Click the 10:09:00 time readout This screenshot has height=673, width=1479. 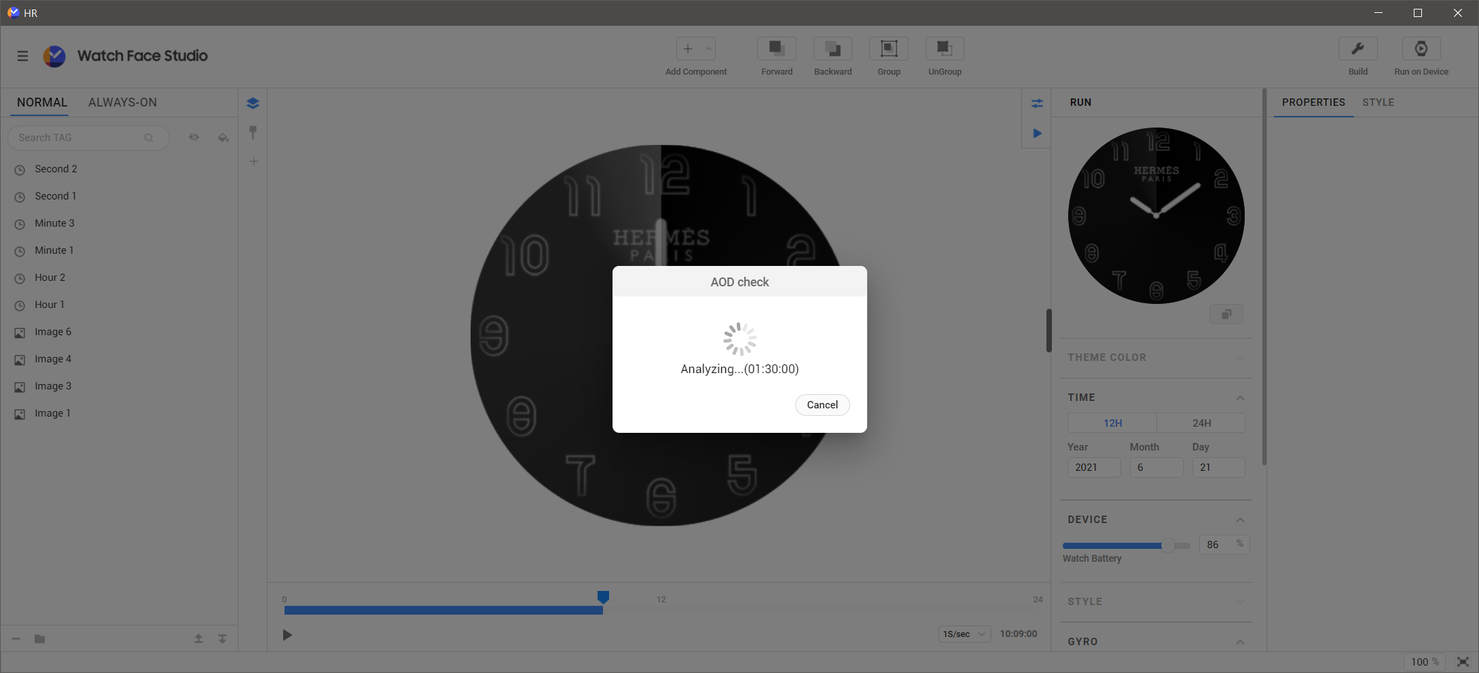(x=1019, y=634)
